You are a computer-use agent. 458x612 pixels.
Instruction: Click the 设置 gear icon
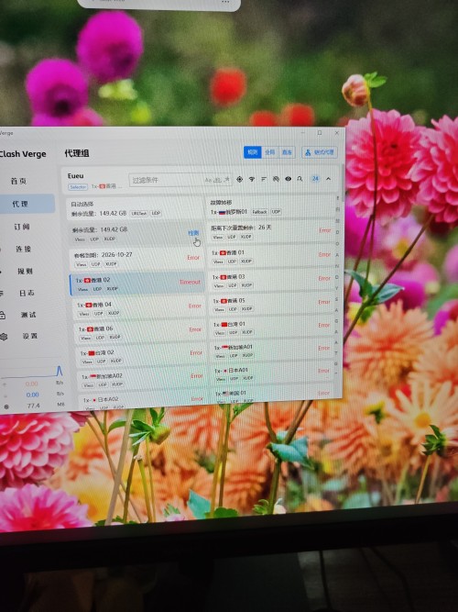tap(4, 337)
